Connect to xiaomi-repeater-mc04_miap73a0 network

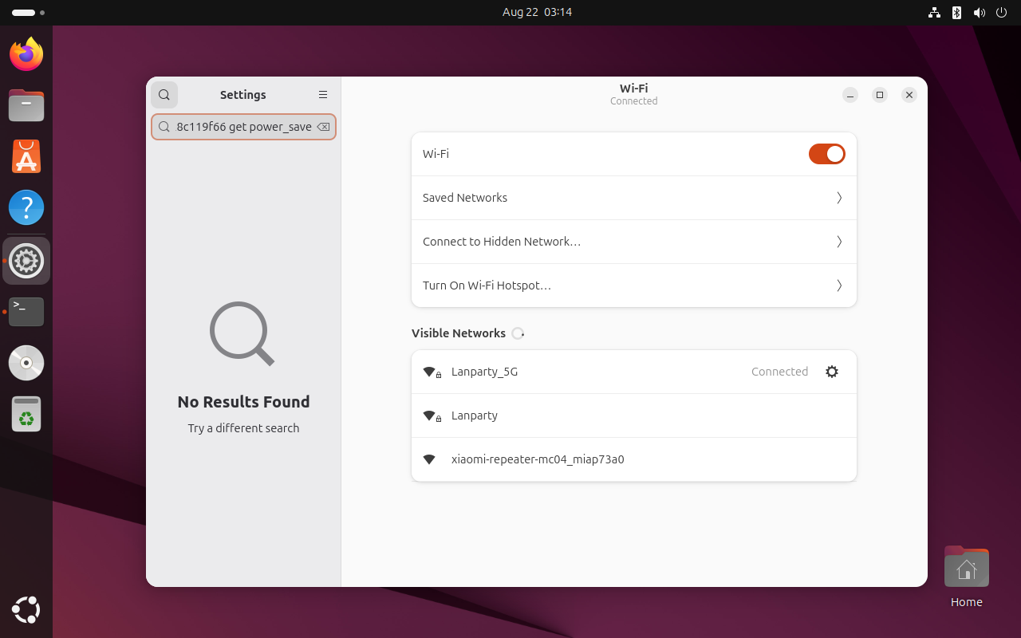click(x=634, y=459)
